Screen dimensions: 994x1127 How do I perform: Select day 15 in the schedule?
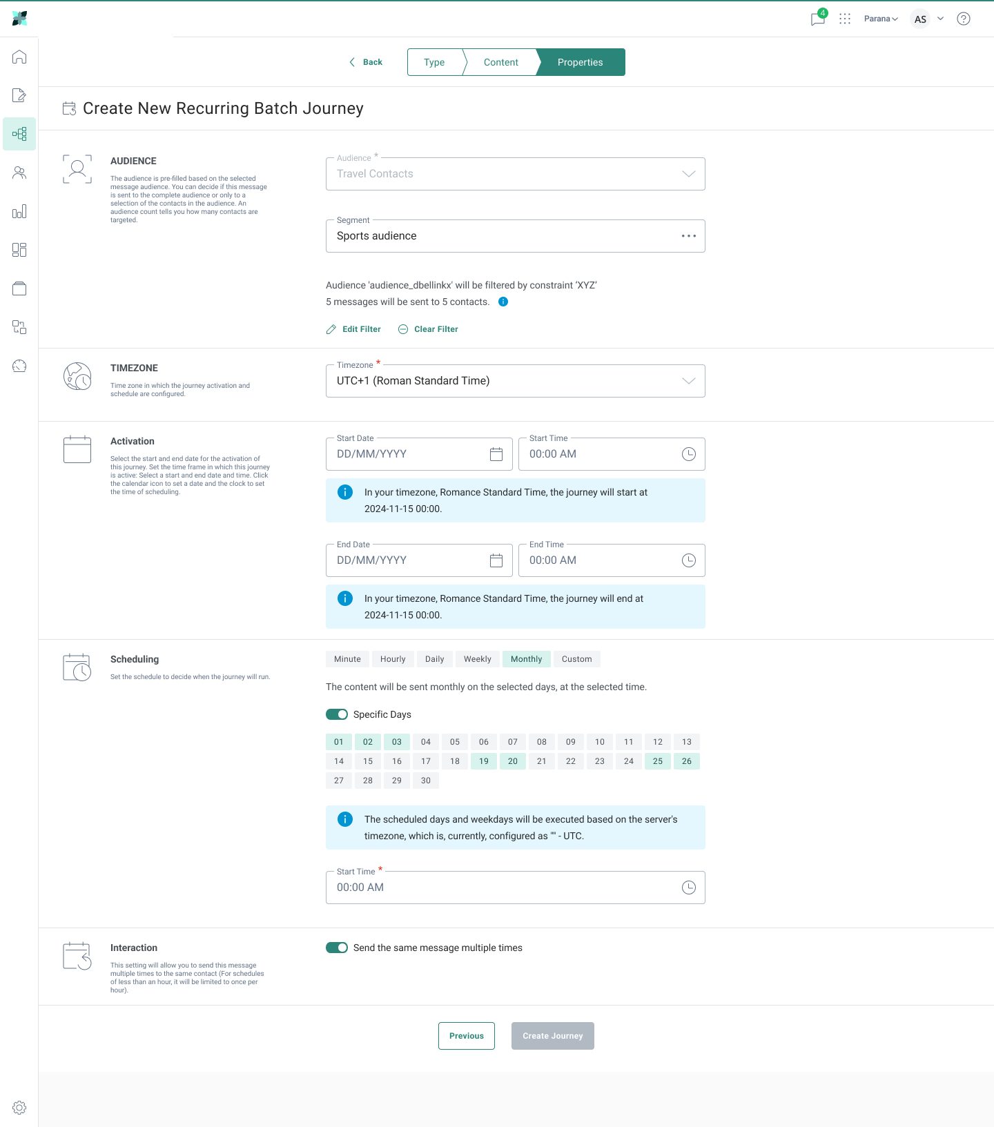tap(368, 761)
